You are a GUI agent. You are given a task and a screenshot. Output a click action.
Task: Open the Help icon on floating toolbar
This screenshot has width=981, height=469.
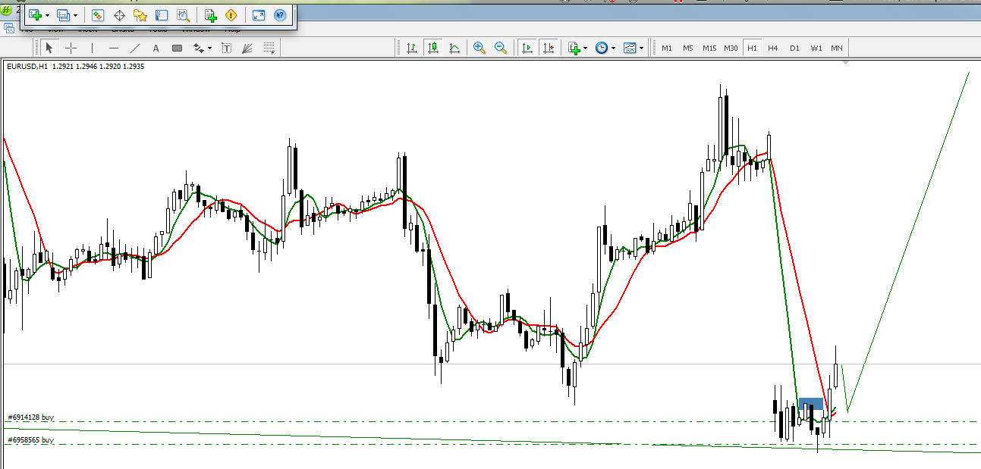point(280,15)
